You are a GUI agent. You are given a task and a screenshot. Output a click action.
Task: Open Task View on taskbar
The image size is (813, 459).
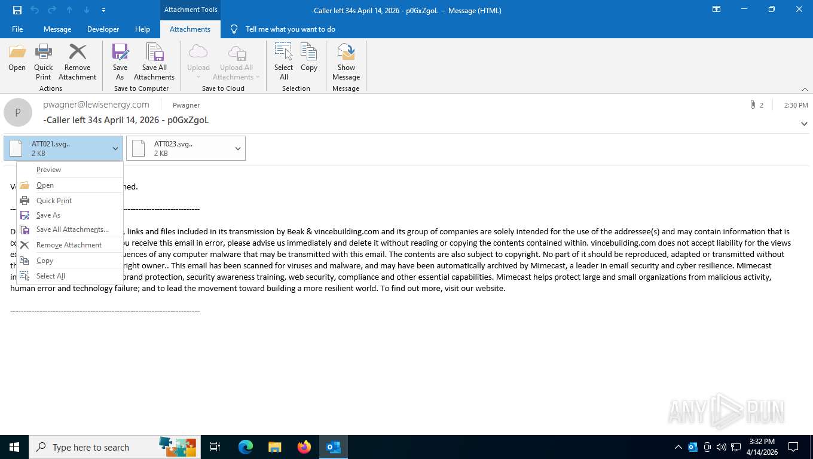(215, 447)
